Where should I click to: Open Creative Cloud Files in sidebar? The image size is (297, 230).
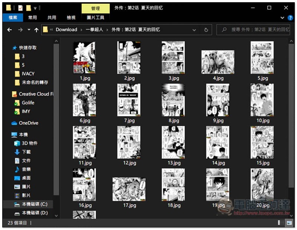tap(36, 94)
